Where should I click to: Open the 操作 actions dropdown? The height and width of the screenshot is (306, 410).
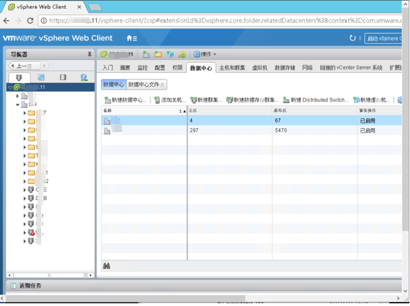coord(205,55)
